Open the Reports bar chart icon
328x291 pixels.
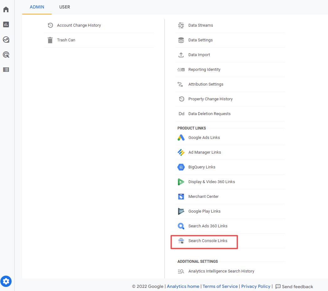[x=6, y=24]
